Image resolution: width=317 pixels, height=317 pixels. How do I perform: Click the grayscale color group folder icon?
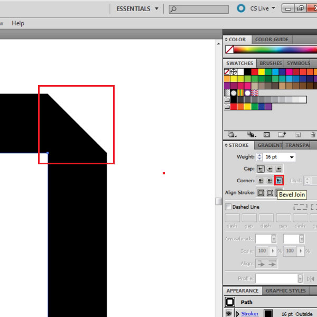(227, 100)
